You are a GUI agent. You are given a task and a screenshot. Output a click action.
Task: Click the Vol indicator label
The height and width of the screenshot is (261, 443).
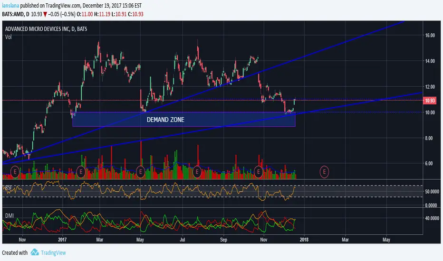[x=8, y=37]
